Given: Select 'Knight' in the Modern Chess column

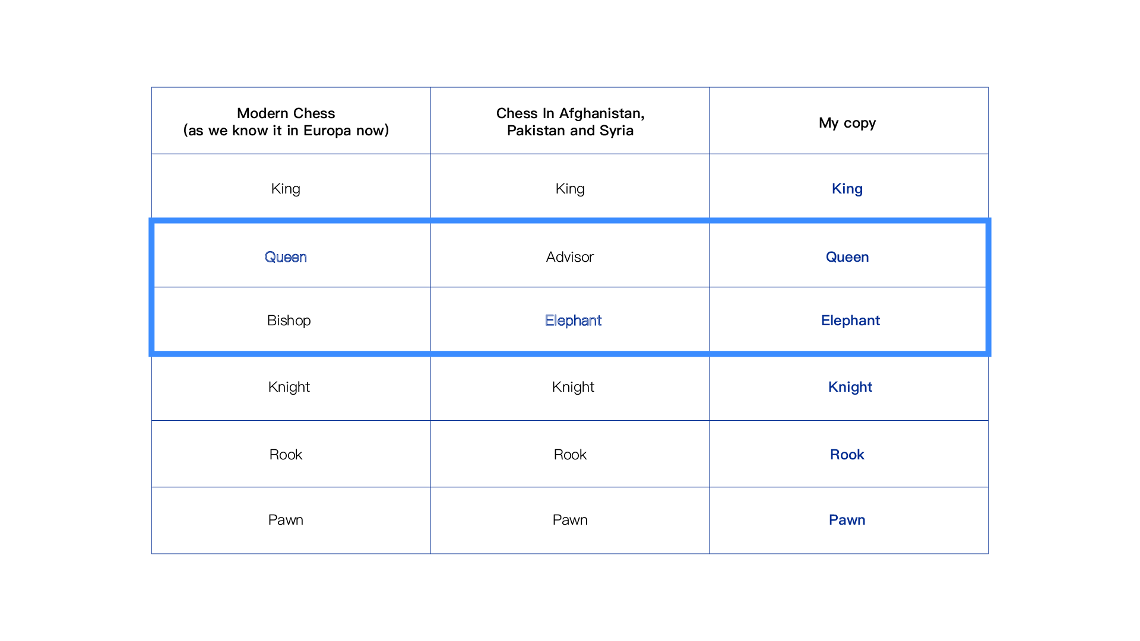Looking at the screenshot, I should click(x=289, y=387).
